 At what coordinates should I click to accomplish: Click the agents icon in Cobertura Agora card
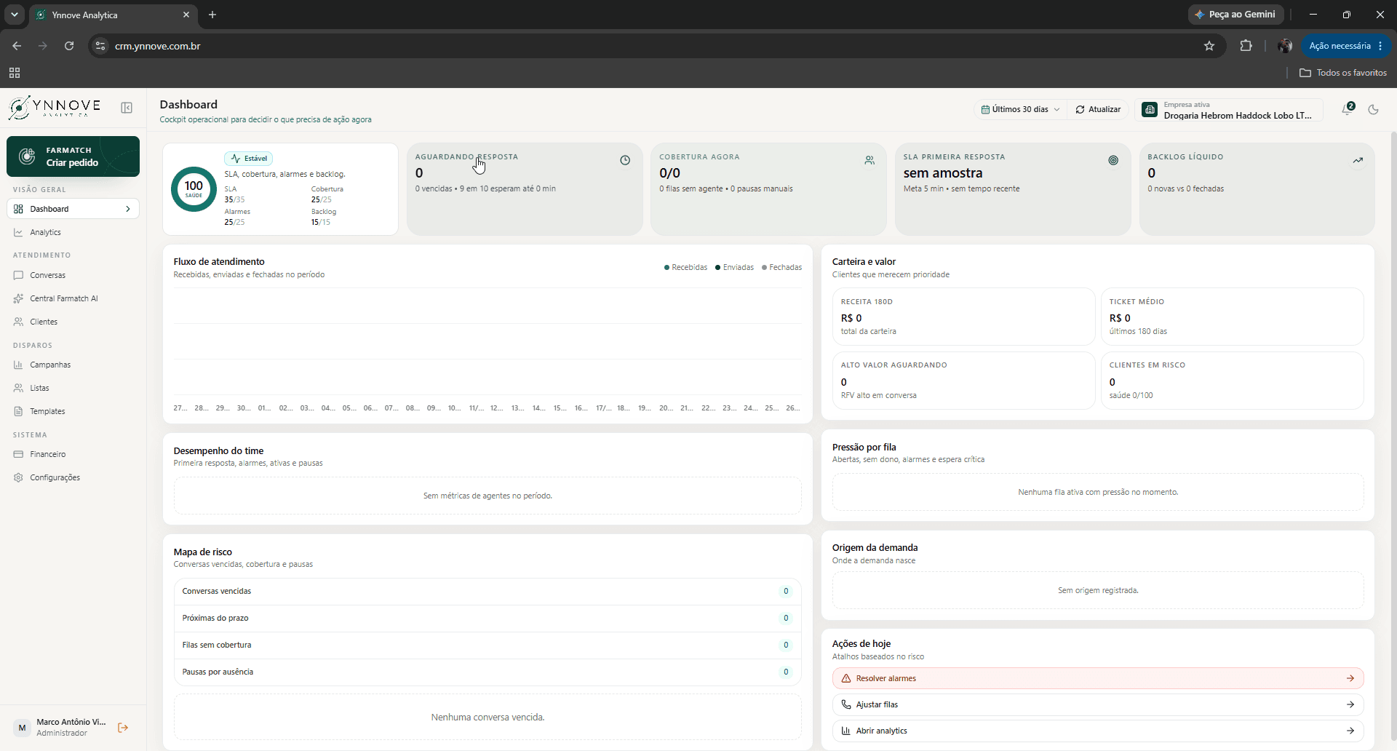pyautogui.click(x=869, y=160)
